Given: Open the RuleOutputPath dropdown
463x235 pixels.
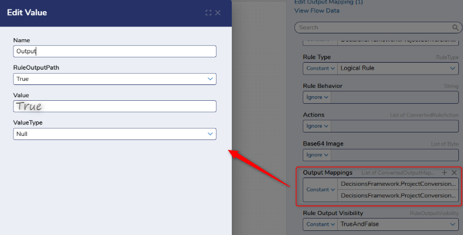Looking at the screenshot, I should click(x=115, y=79).
